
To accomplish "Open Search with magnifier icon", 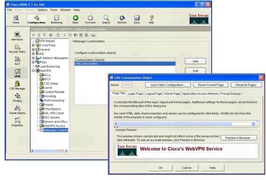I will pyautogui.click(x=106, y=19).
